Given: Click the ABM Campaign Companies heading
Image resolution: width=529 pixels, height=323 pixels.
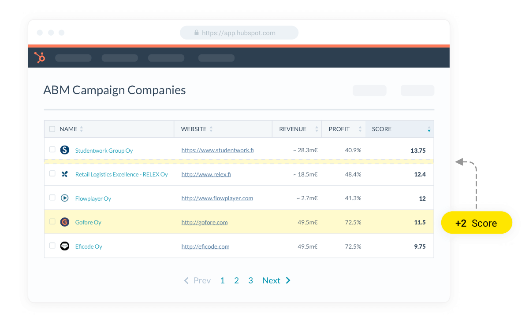Looking at the screenshot, I should [x=115, y=90].
